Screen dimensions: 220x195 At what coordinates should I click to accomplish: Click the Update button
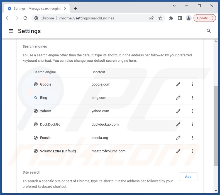(202, 18)
